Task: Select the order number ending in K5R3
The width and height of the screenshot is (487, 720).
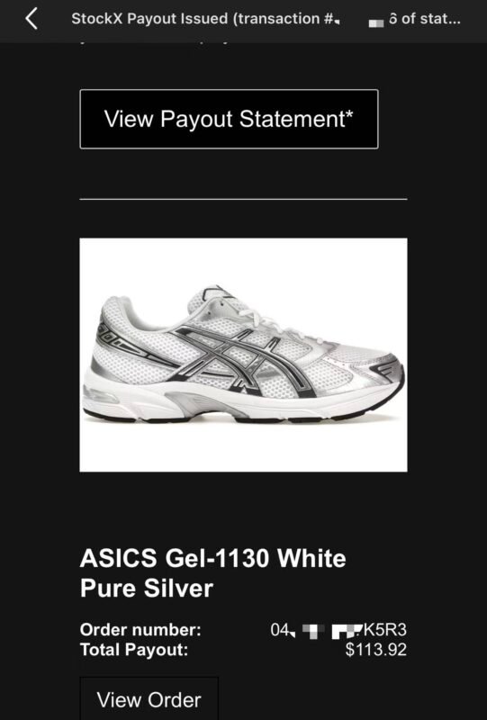Action: pos(338,629)
